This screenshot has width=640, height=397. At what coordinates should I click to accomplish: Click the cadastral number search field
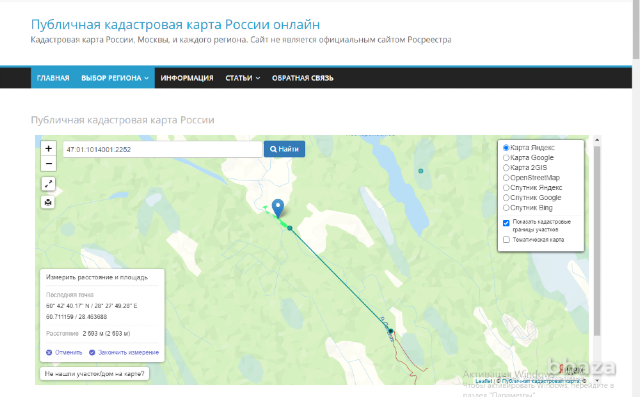tap(162, 149)
